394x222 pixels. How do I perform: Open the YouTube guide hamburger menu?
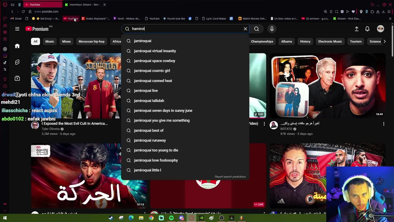(17, 29)
